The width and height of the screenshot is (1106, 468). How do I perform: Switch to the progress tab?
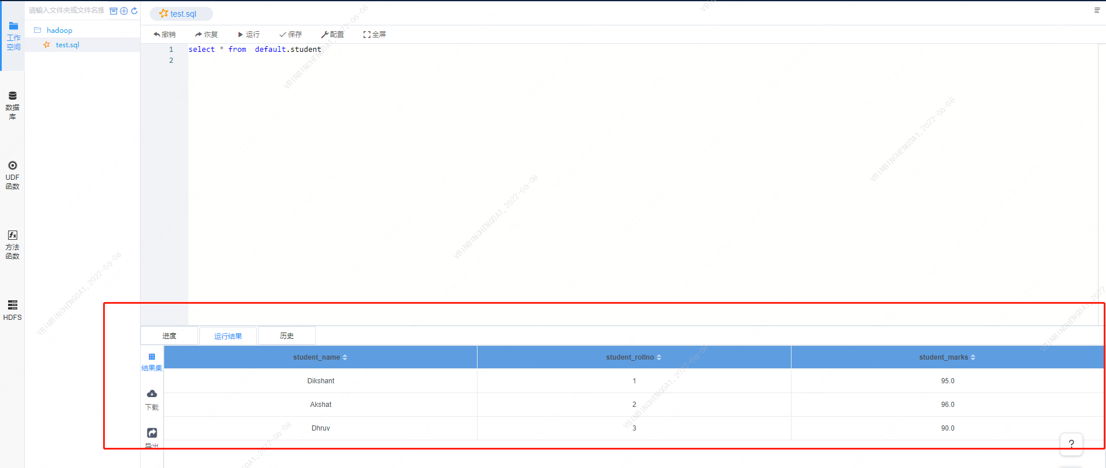click(169, 336)
